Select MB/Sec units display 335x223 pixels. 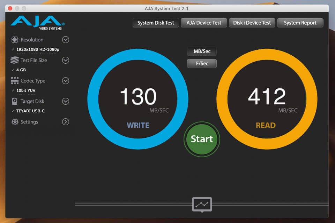[202, 51]
